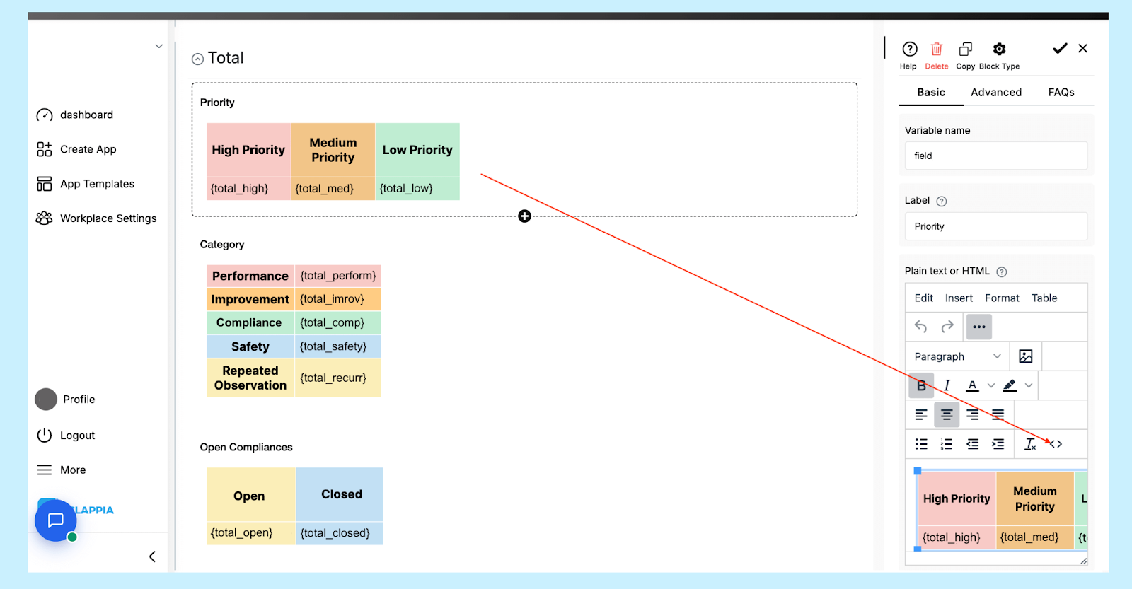Select the {total_open} placeholder cell
This screenshot has height=589, width=1132.
click(x=250, y=533)
